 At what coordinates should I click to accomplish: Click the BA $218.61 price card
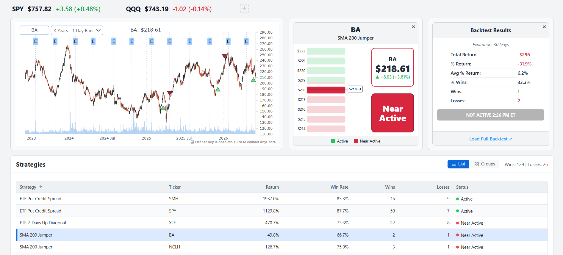(392, 67)
